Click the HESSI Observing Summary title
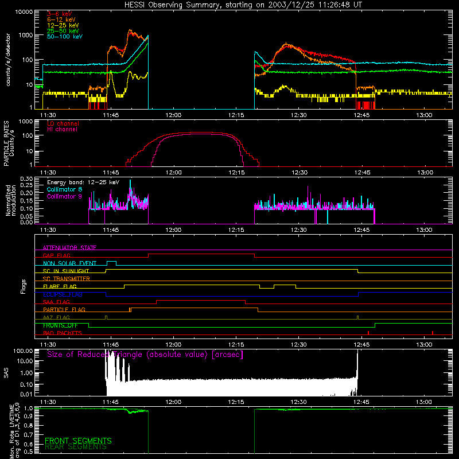Screen dimensions: 459x459 pyautogui.click(x=243, y=5)
